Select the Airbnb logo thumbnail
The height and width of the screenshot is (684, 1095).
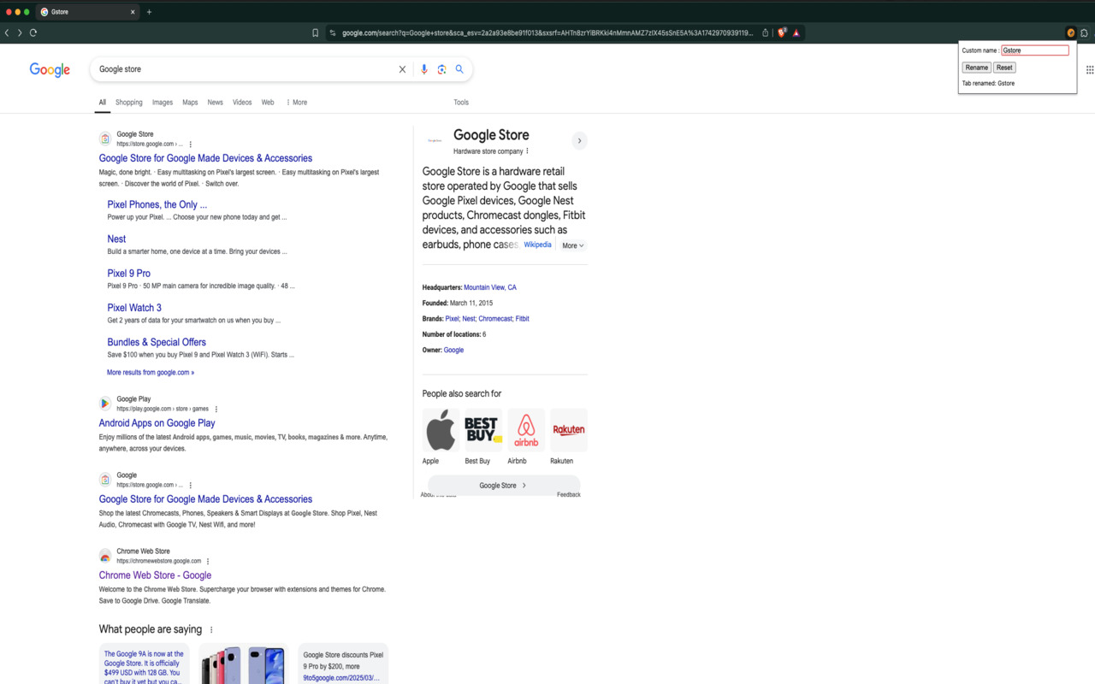(526, 430)
